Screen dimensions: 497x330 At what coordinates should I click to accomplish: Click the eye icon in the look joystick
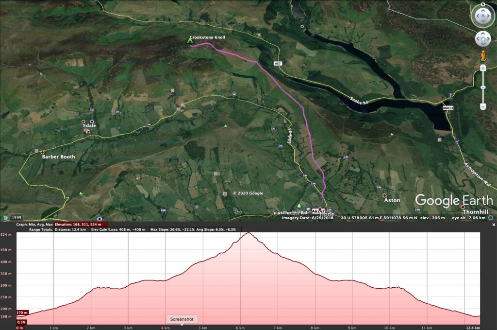click(x=482, y=16)
